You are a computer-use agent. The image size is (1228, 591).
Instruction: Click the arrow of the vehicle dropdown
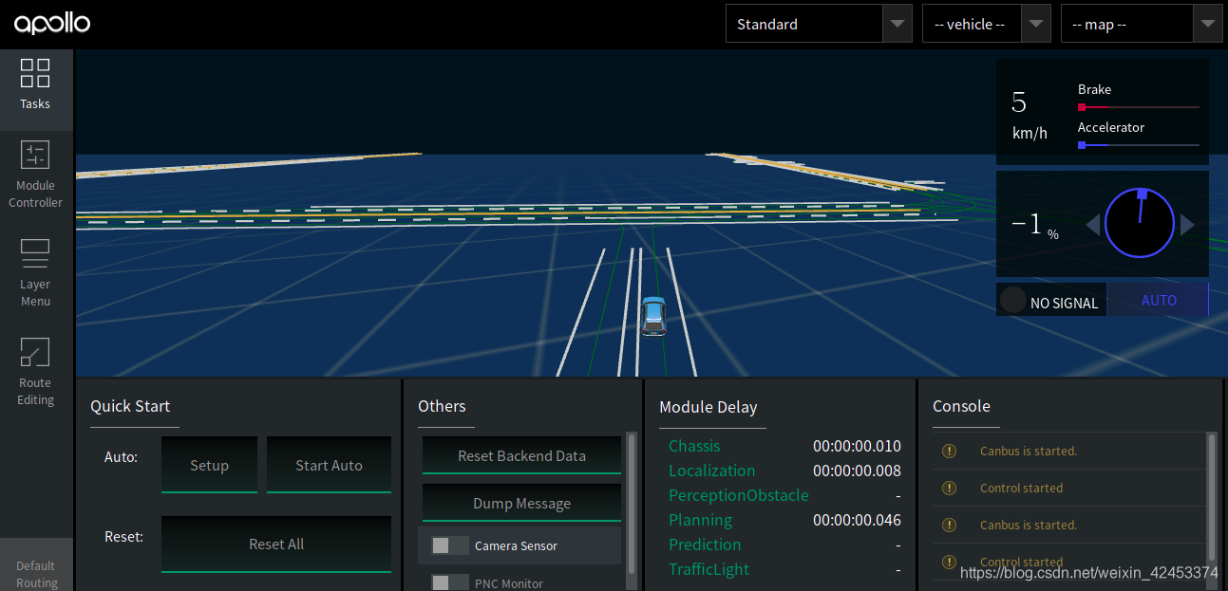pyautogui.click(x=1036, y=24)
